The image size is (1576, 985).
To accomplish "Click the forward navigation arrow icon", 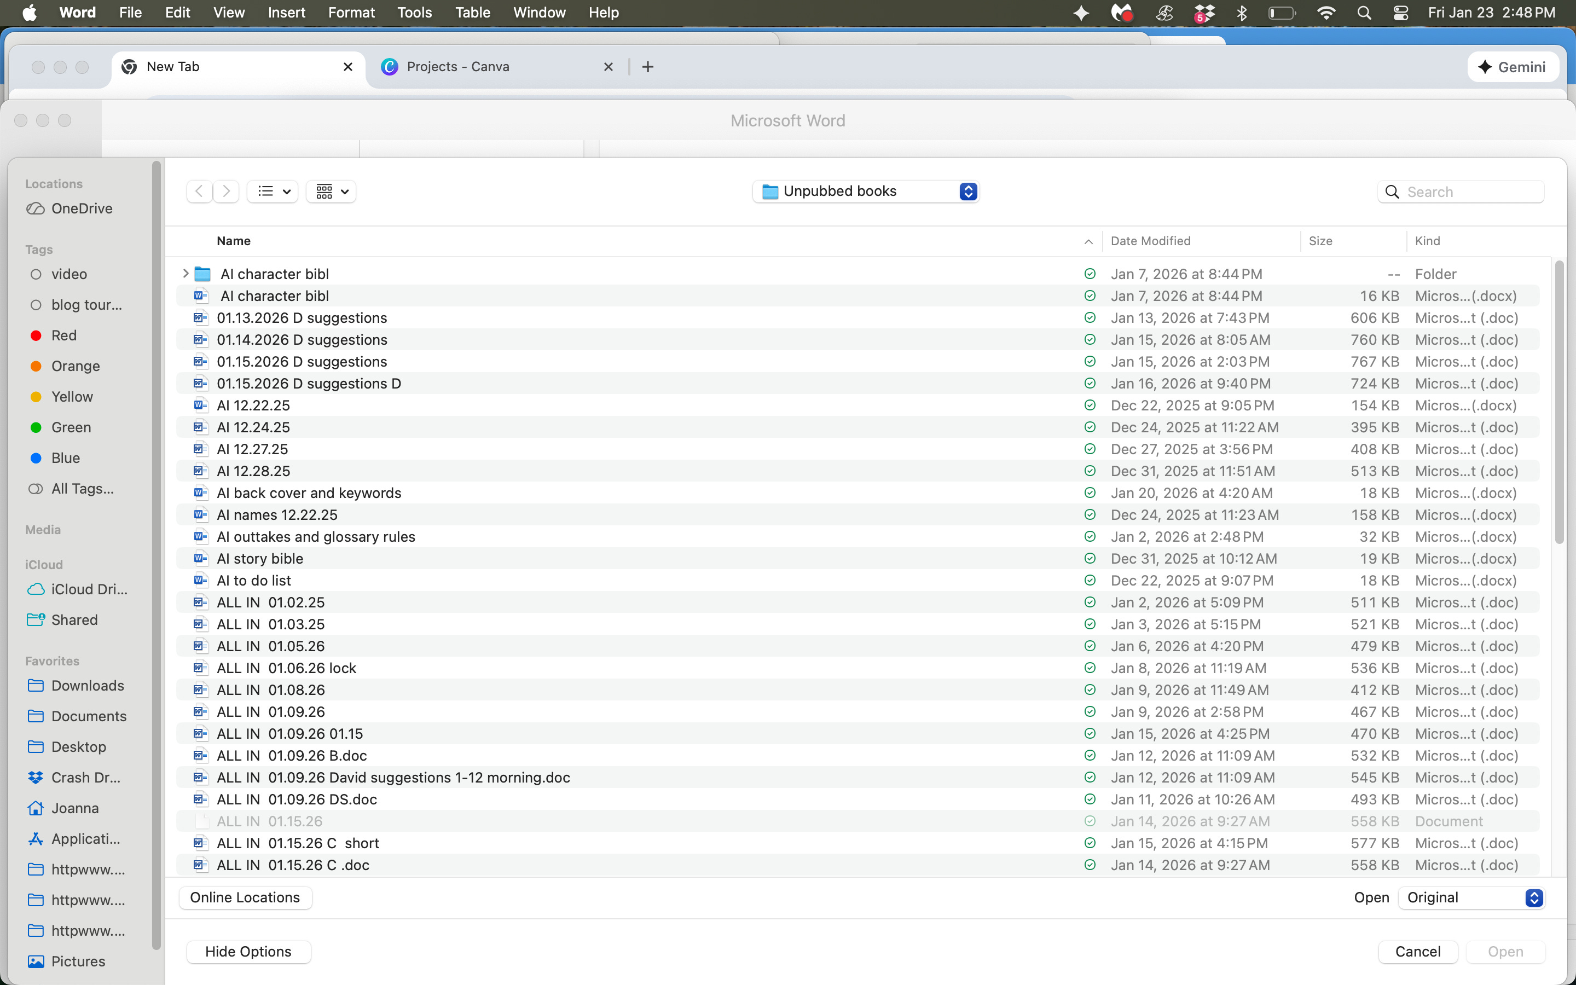I will 226,192.
